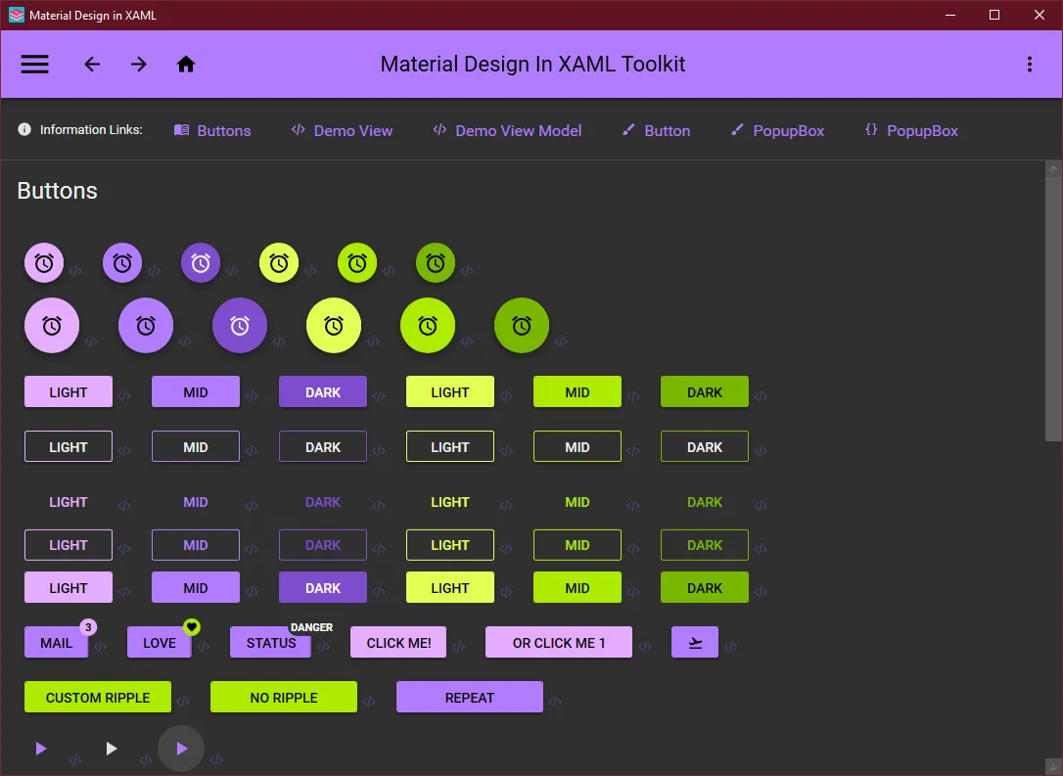Open the hamburger navigation menu
1063x776 pixels.
tap(34, 65)
